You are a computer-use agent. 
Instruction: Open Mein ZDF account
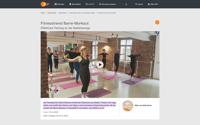153,4
